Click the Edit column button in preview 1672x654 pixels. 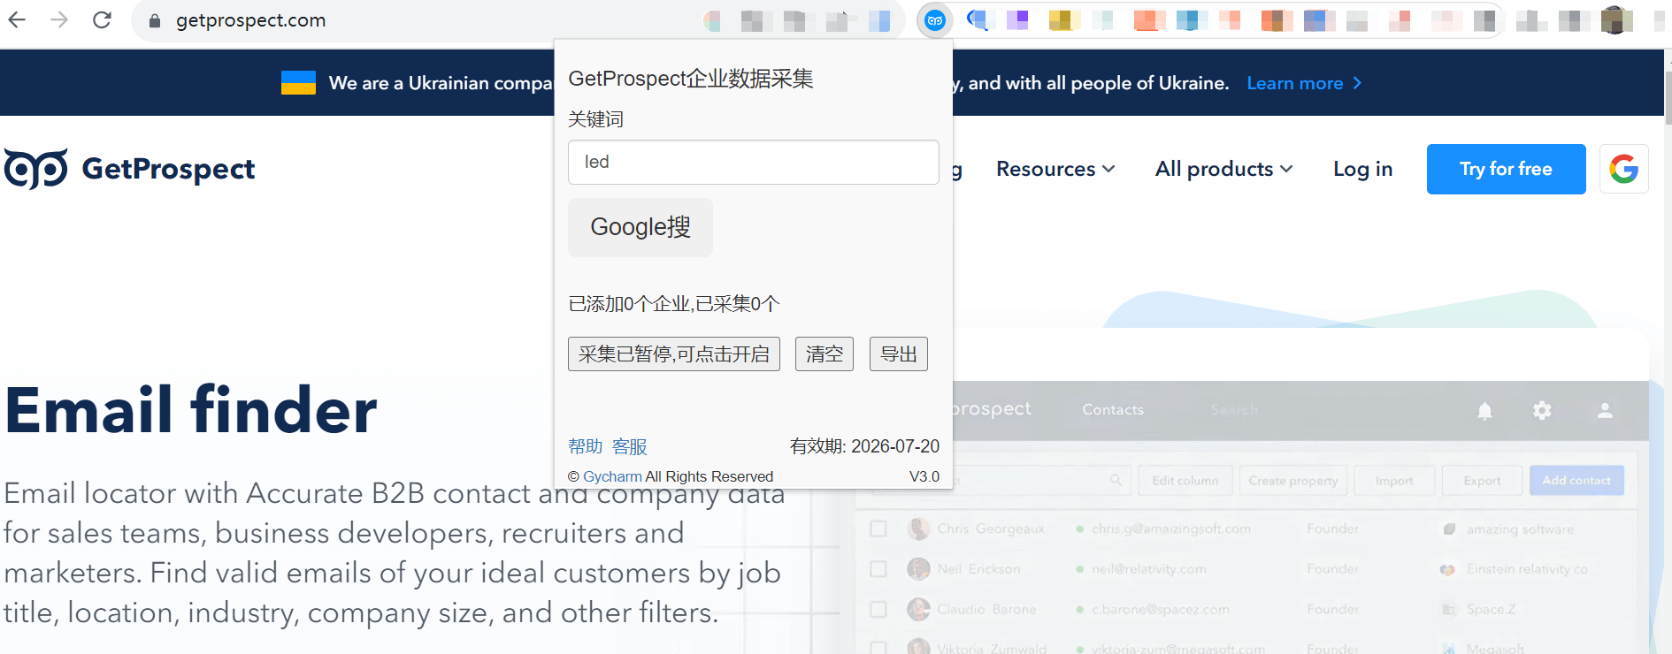pos(1185,480)
